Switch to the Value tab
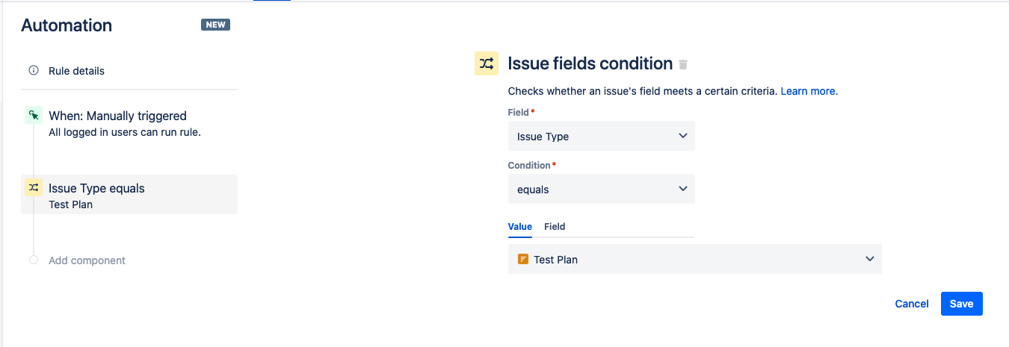 click(x=520, y=227)
